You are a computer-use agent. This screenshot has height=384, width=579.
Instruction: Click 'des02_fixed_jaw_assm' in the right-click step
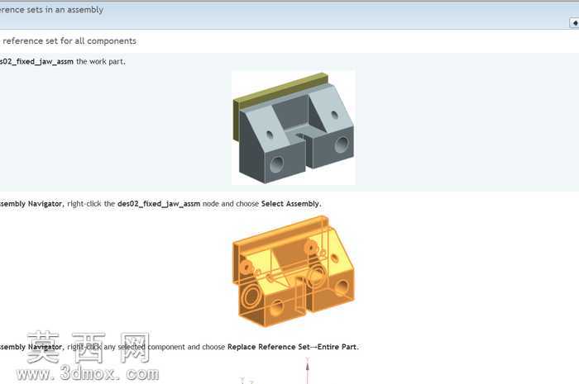point(159,204)
